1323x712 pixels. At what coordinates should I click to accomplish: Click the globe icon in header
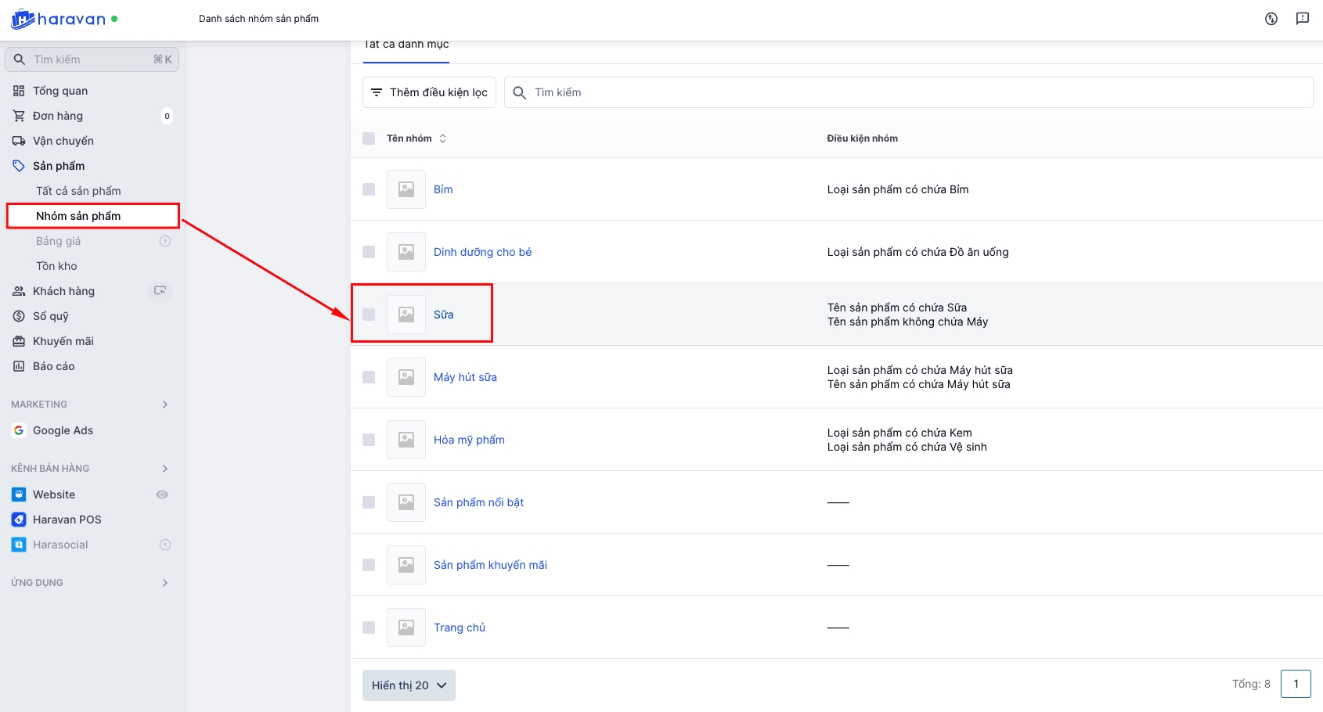(1271, 19)
